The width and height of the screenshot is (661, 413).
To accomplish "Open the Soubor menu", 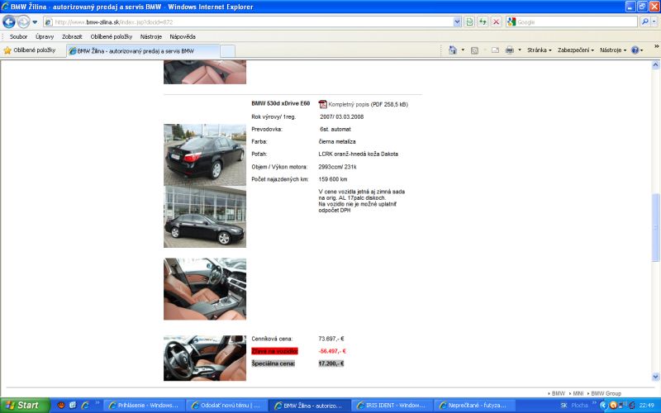I will point(18,36).
